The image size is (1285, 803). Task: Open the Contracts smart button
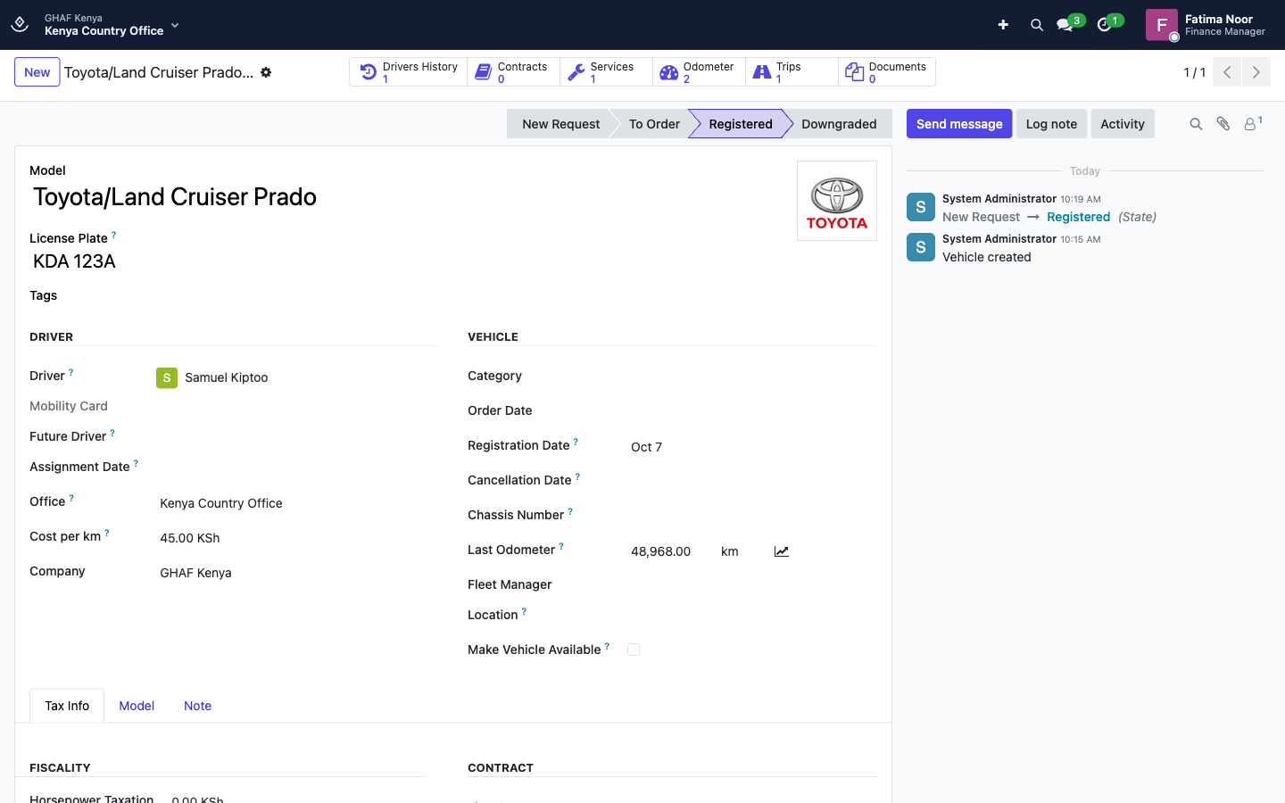(x=513, y=72)
